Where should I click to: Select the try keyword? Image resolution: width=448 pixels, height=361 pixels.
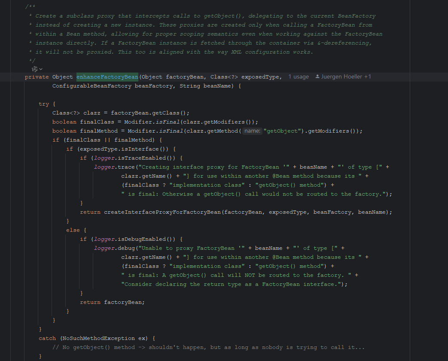point(44,103)
